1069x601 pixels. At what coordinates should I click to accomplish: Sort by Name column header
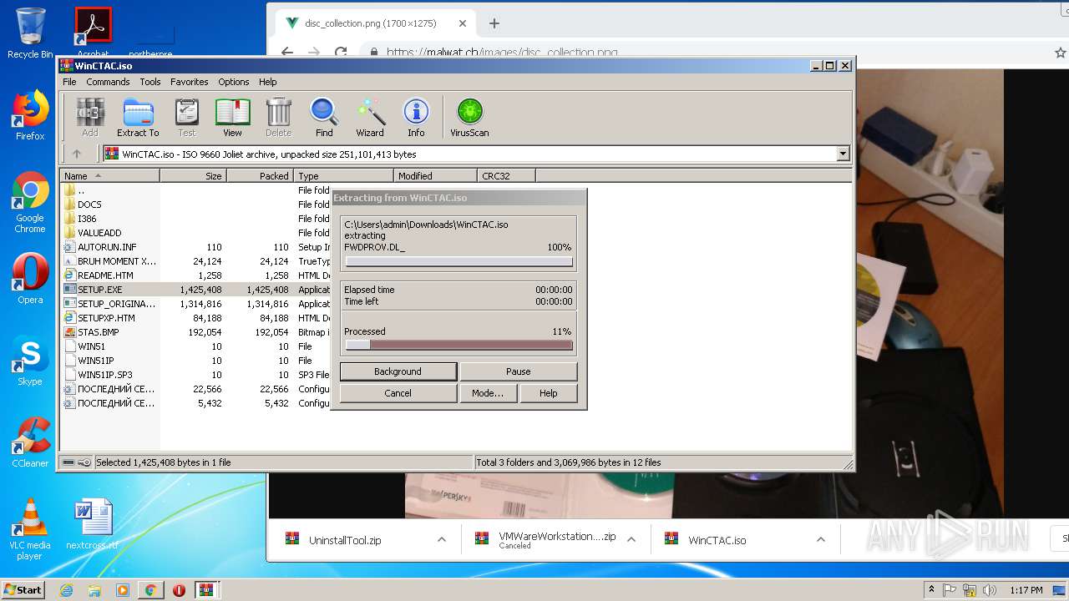(109, 175)
